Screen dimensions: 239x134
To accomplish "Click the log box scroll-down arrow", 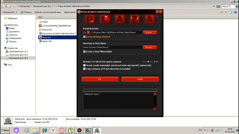I will (155, 109).
